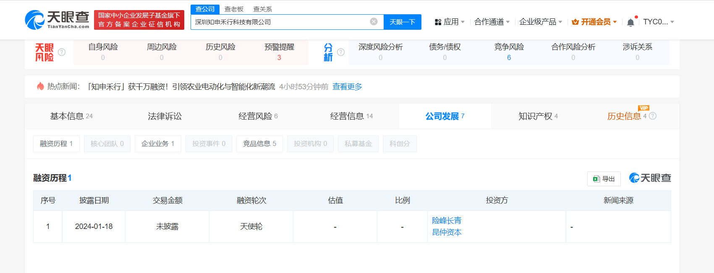Image resolution: width=714 pixels, height=273 pixels.
Task: Click the 投资方 column header
Action: (x=497, y=200)
